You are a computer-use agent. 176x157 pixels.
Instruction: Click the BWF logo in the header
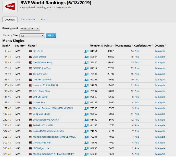(10, 6)
